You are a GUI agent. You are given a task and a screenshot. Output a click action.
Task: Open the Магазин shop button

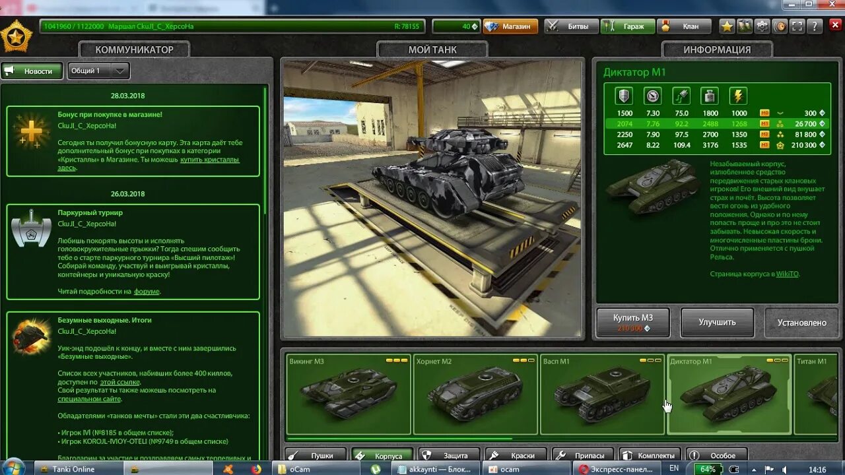510,26
